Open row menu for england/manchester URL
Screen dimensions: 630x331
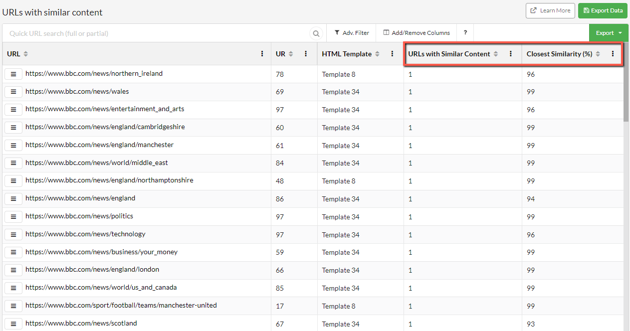(13, 145)
